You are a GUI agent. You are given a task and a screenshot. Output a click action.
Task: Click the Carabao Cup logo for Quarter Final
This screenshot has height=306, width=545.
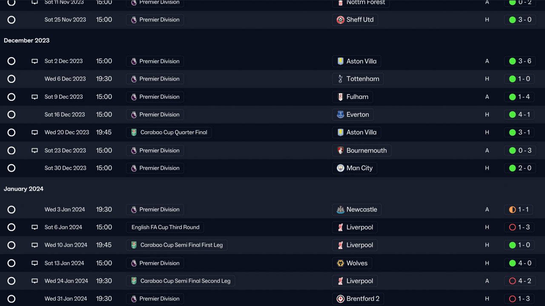click(x=134, y=133)
